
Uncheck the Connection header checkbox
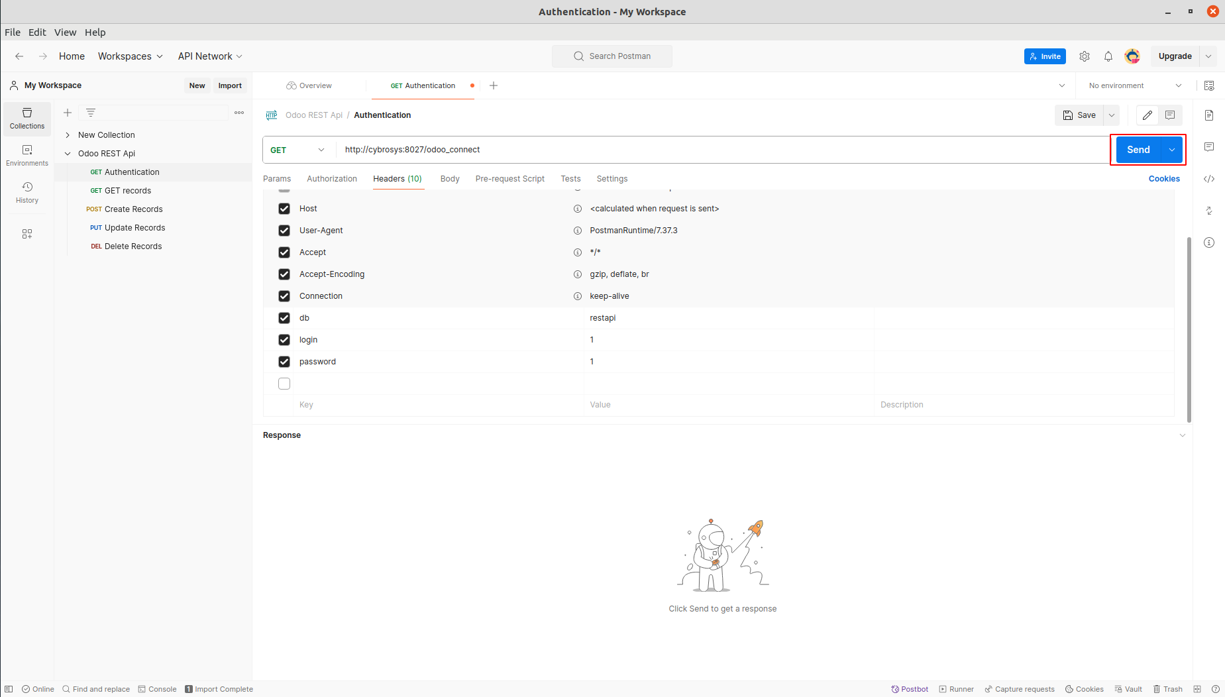(x=284, y=296)
